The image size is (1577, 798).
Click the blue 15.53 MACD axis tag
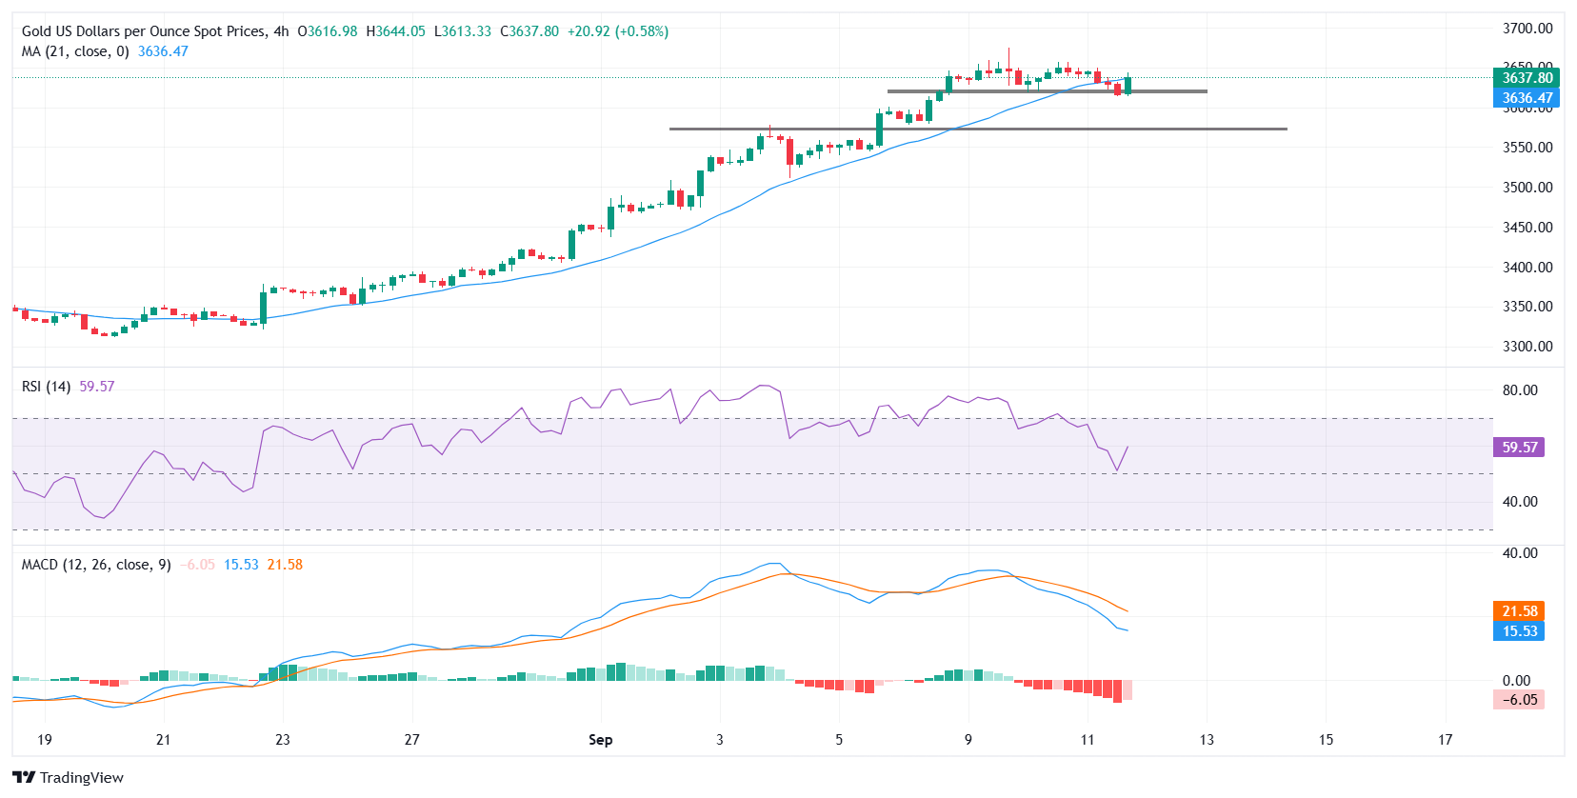[1519, 631]
